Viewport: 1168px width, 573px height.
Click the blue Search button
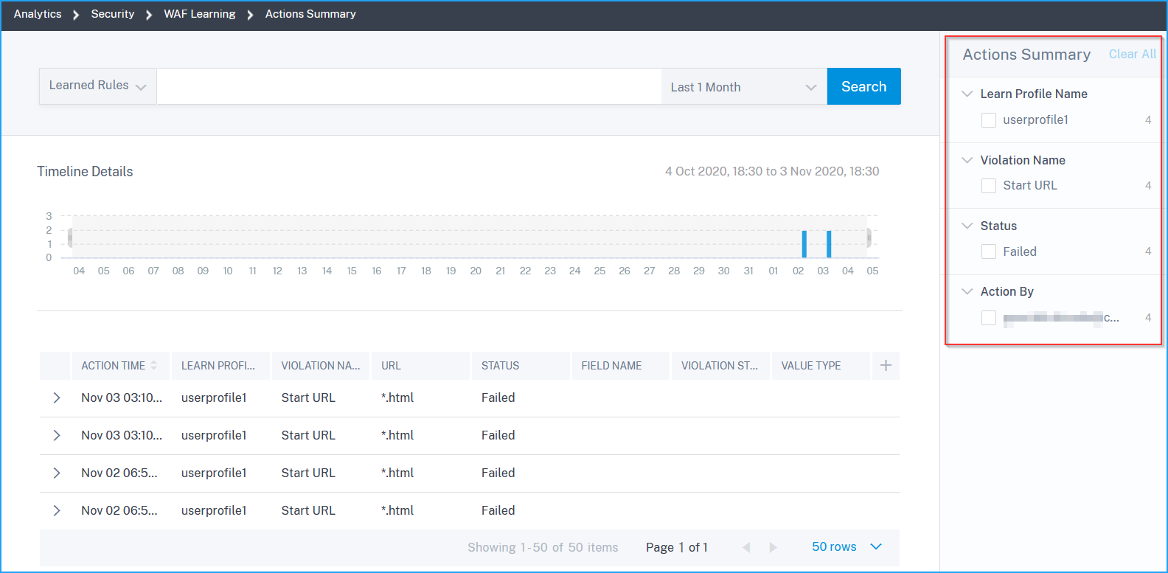coord(863,86)
